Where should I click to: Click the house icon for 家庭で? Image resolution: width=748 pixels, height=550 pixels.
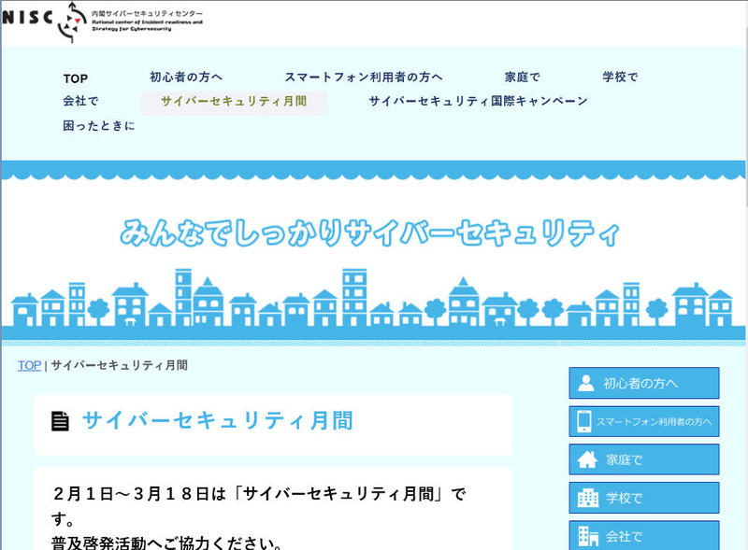click(587, 460)
